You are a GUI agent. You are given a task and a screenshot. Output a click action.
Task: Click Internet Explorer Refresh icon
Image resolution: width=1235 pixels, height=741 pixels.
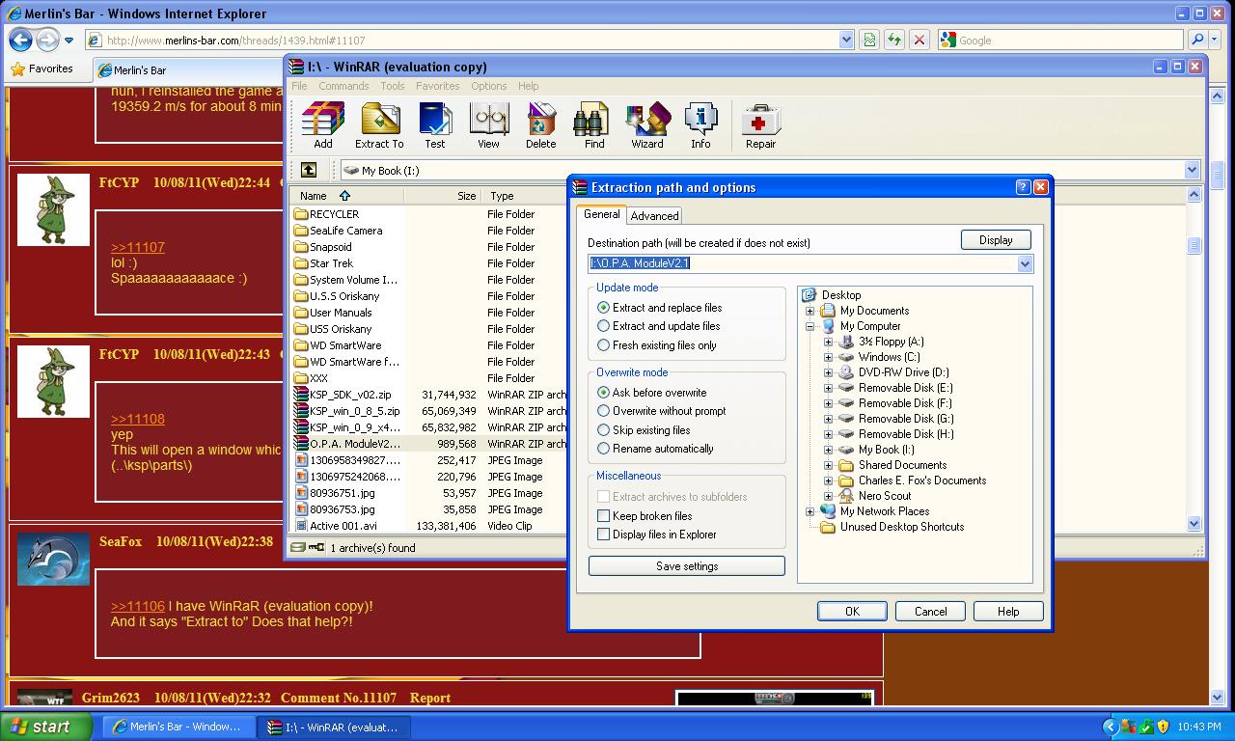click(x=894, y=40)
